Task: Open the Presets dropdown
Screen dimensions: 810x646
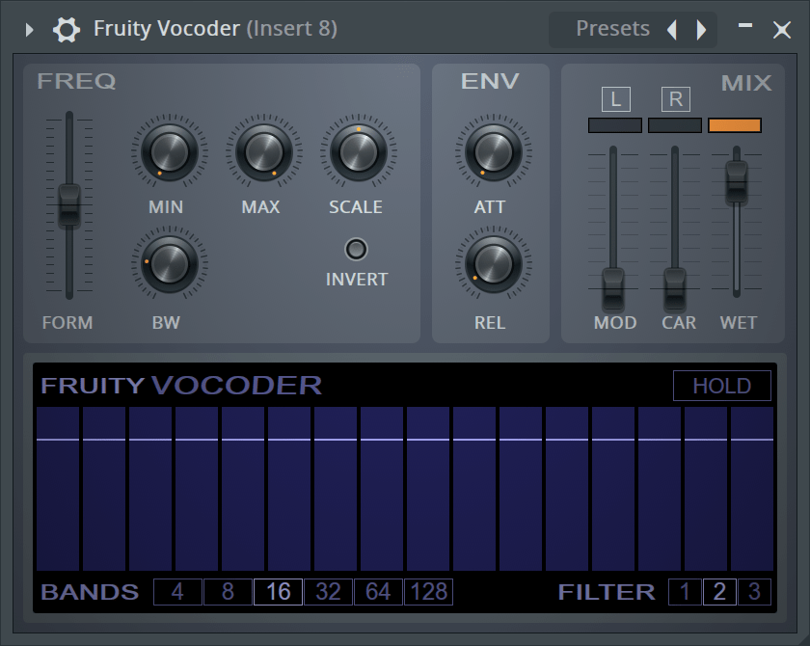Action: (x=614, y=28)
